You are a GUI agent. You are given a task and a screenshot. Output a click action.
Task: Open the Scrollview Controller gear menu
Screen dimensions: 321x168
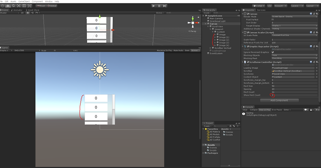pyautogui.click(x=317, y=62)
